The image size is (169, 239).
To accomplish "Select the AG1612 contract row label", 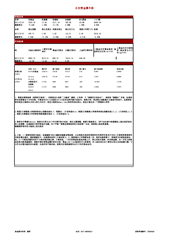I will coord(31,87).
